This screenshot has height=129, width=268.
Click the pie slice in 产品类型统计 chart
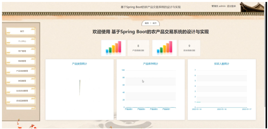tap(80, 87)
